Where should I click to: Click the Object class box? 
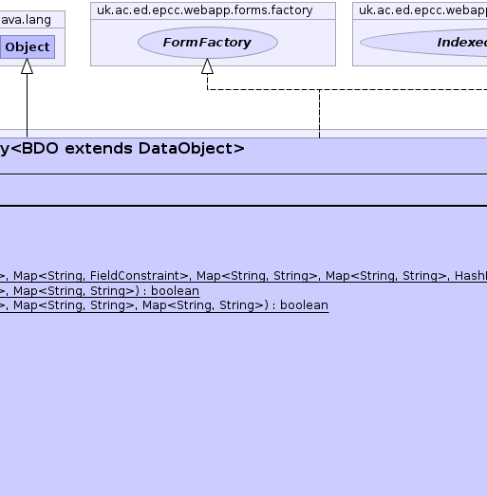(28, 46)
